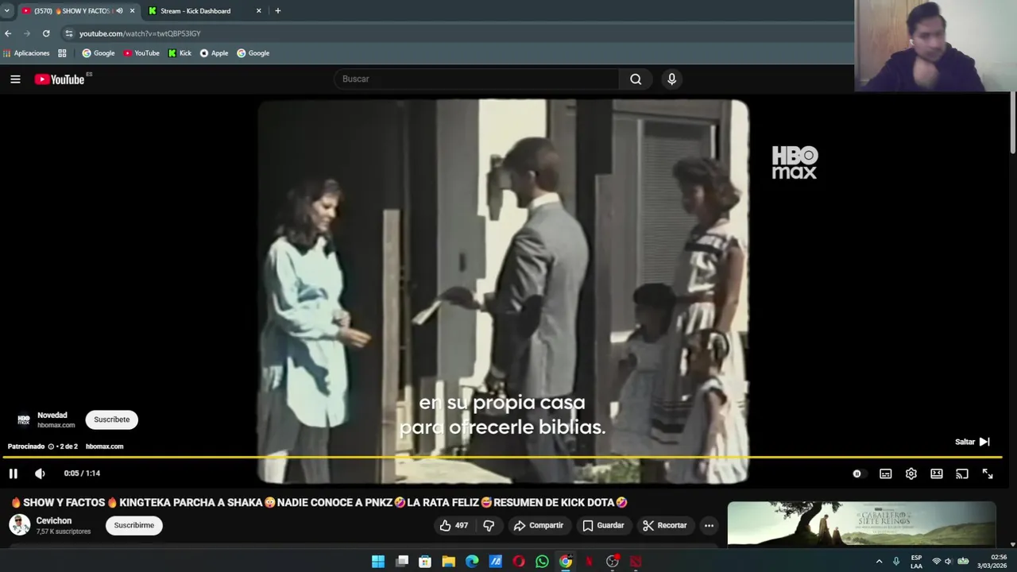Screen dimensions: 1017x572
Task: Open hbomax.com sponsored link
Action: 104,446
